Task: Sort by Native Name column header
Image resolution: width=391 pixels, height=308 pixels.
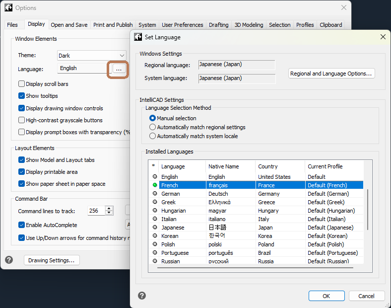Action: (231, 166)
